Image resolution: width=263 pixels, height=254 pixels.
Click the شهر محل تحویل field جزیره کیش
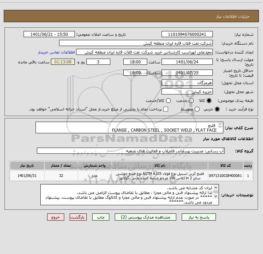[187, 91]
